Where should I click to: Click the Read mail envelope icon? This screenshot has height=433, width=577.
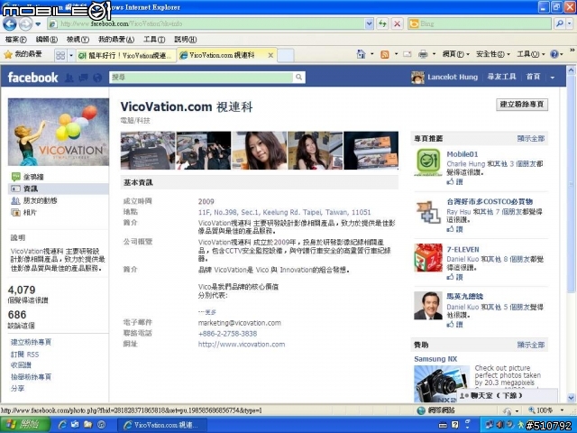407,54
